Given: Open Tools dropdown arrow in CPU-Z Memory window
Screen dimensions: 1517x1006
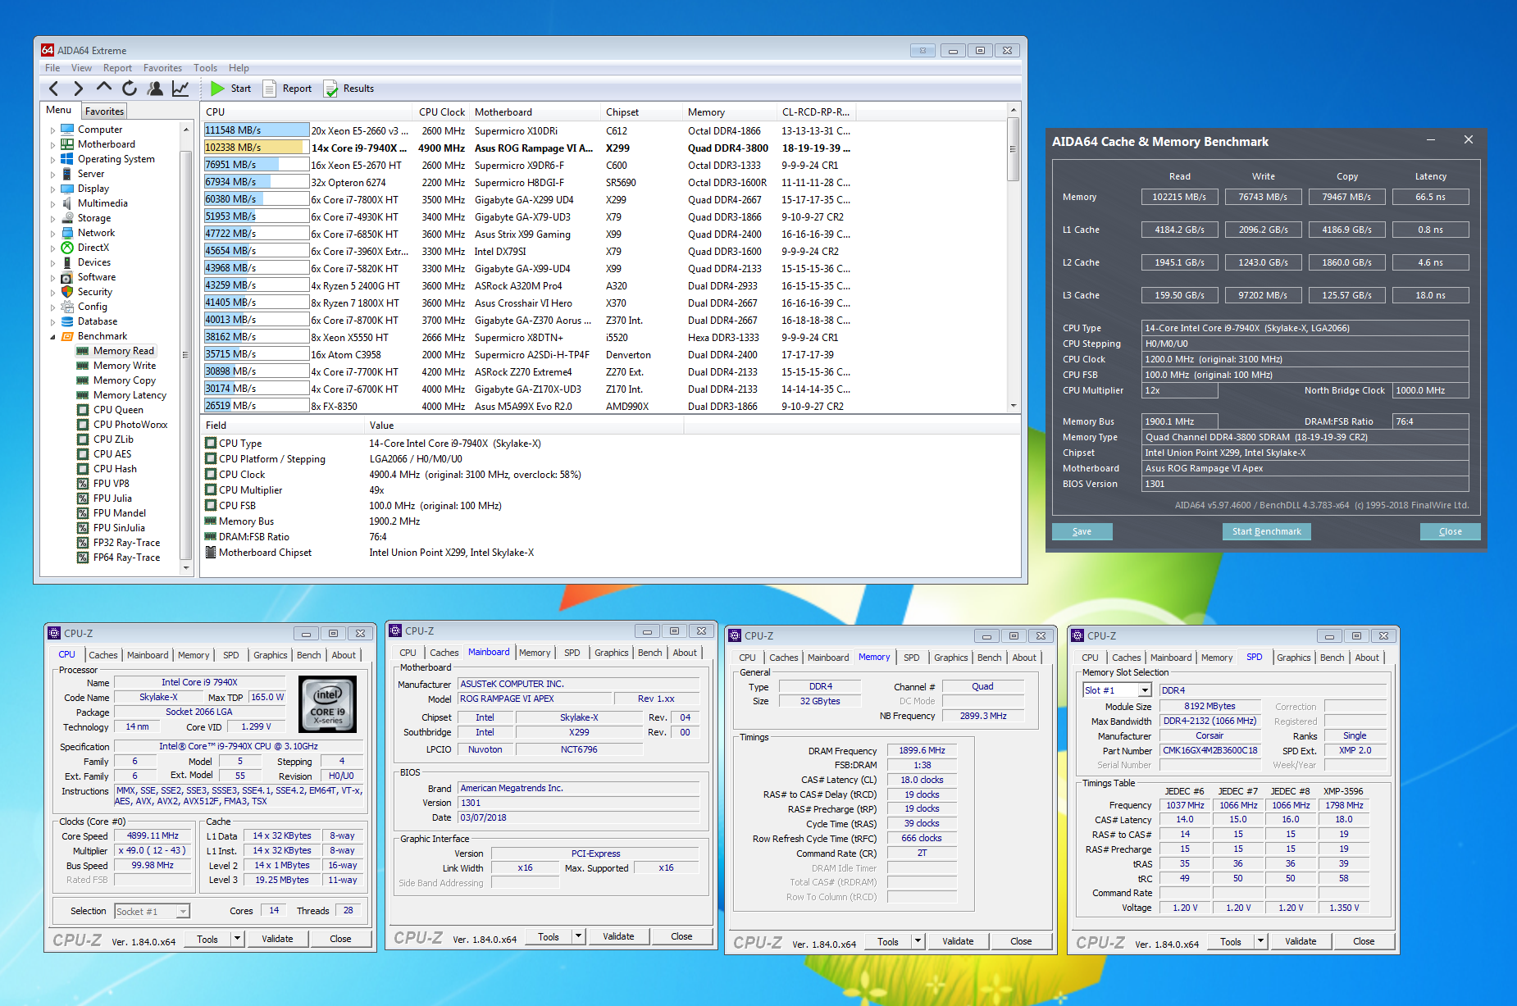Looking at the screenshot, I should 918,941.
